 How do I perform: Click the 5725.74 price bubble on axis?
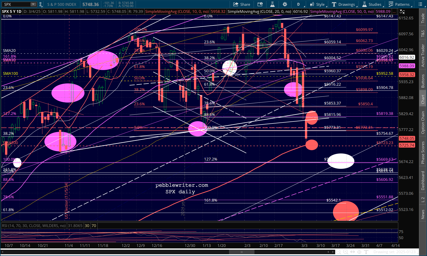coord(407,145)
